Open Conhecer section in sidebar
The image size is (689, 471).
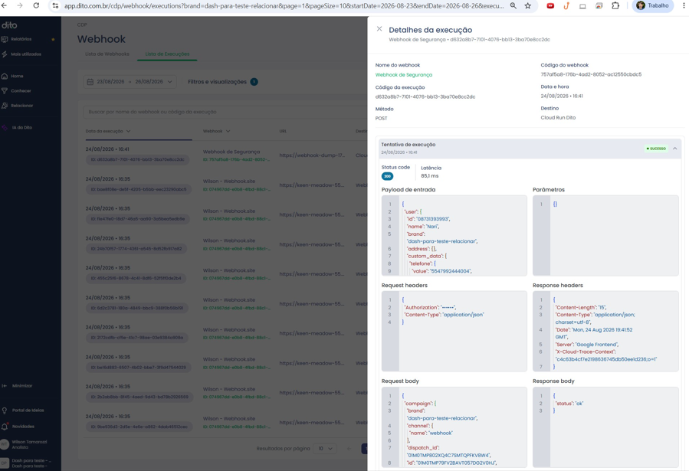point(21,91)
